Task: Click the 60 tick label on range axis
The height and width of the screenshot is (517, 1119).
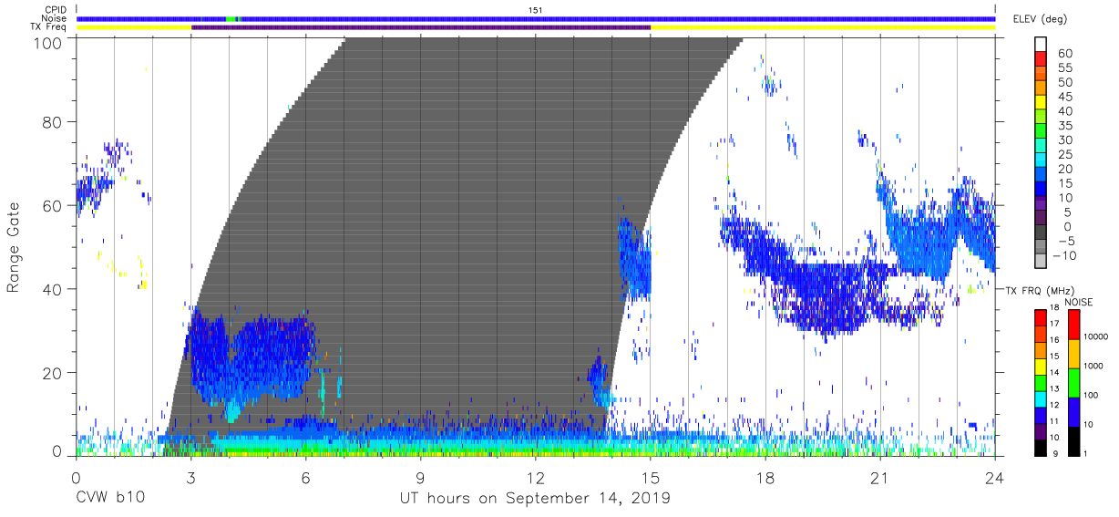Action: 54,205
